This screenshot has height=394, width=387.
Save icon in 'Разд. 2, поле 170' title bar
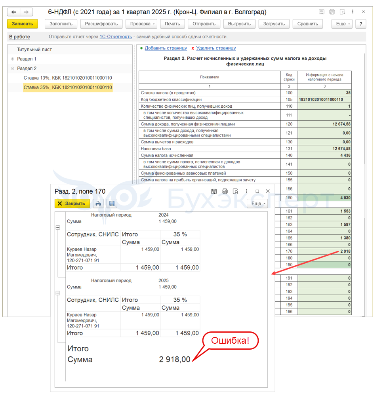click(x=214, y=192)
